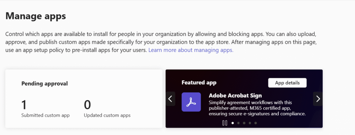This screenshot has width=355, height=135.
Task: Click the Updated custom apps label
Action: coord(107,115)
